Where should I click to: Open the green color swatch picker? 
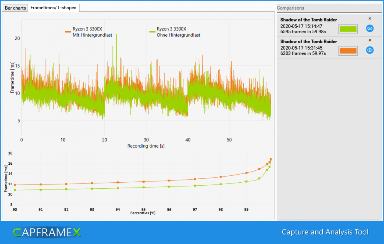click(x=348, y=29)
